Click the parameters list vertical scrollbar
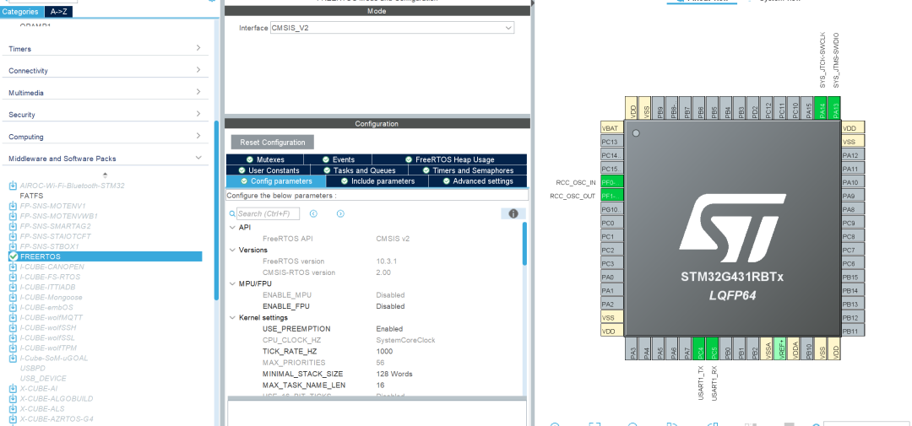 524,244
